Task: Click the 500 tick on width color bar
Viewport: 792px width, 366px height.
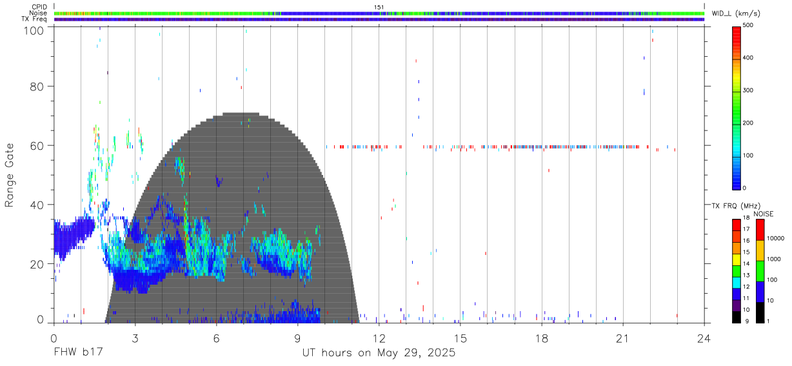Action: [x=749, y=25]
